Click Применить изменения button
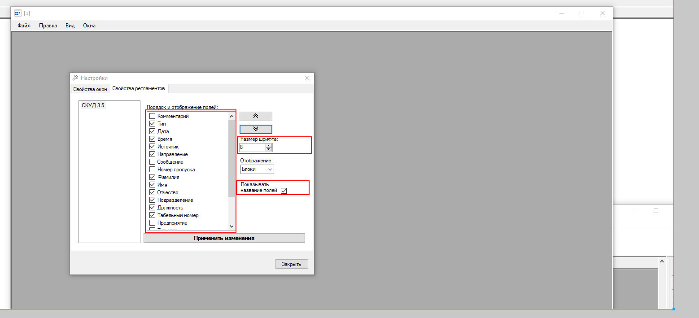This screenshot has height=318, width=699. pos(224,238)
